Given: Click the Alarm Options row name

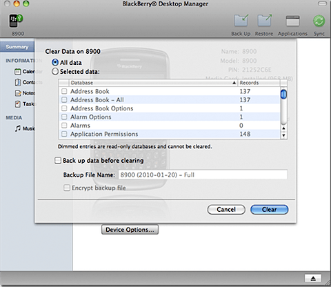Looking at the screenshot, I should 91,117.
